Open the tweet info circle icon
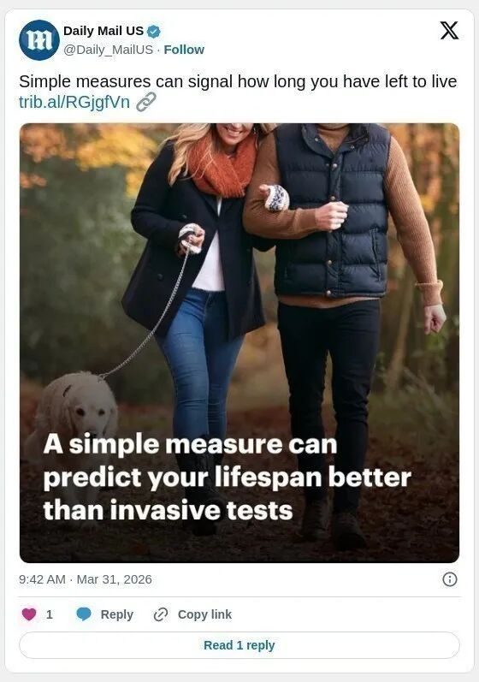The width and height of the screenshot is (479, 682). pyautogui.click(x=449, y=579)
